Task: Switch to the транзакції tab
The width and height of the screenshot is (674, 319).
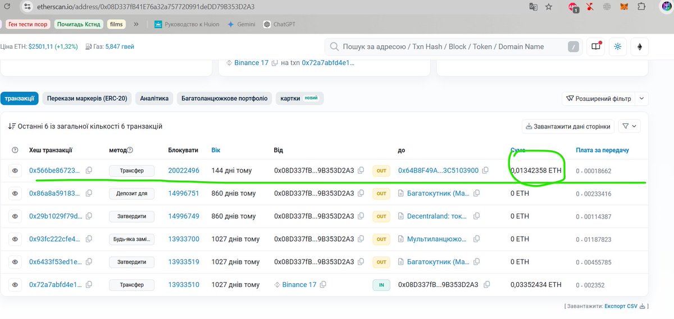Action: coord(19,99)
